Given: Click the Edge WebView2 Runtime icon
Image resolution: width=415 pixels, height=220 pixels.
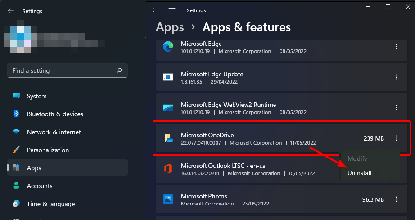Looking at the screenshot, I should (168, 108).
